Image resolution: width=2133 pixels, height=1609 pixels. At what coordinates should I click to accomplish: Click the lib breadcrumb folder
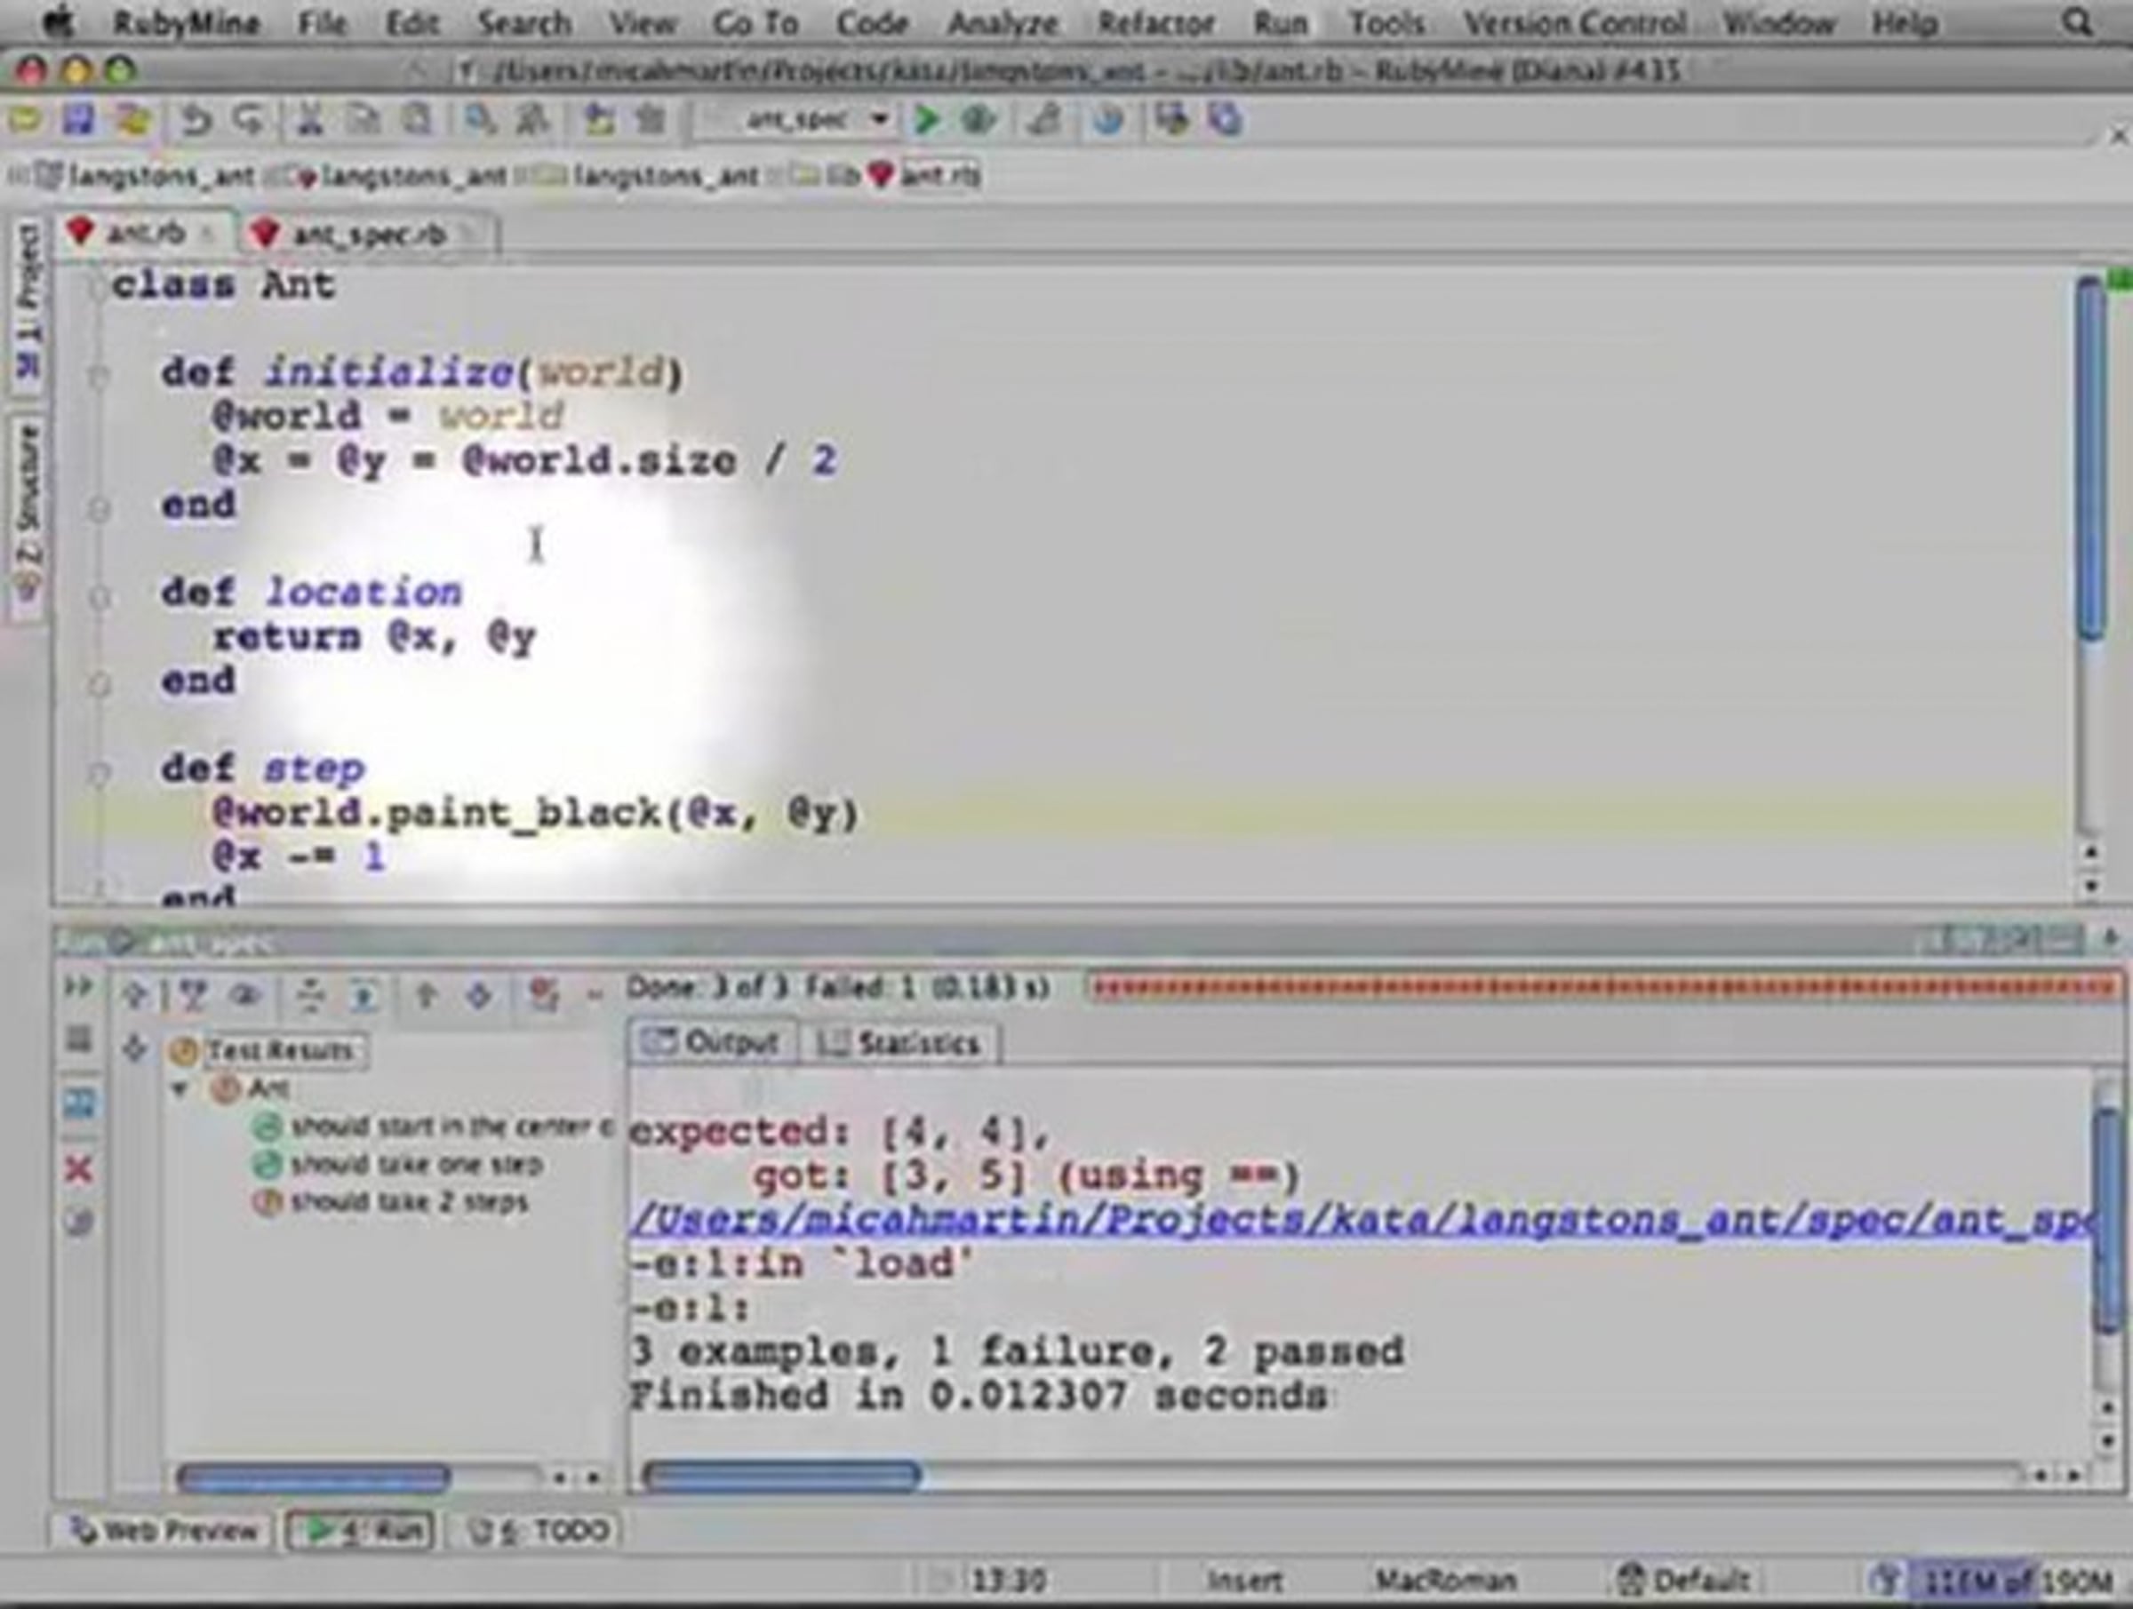825,175
